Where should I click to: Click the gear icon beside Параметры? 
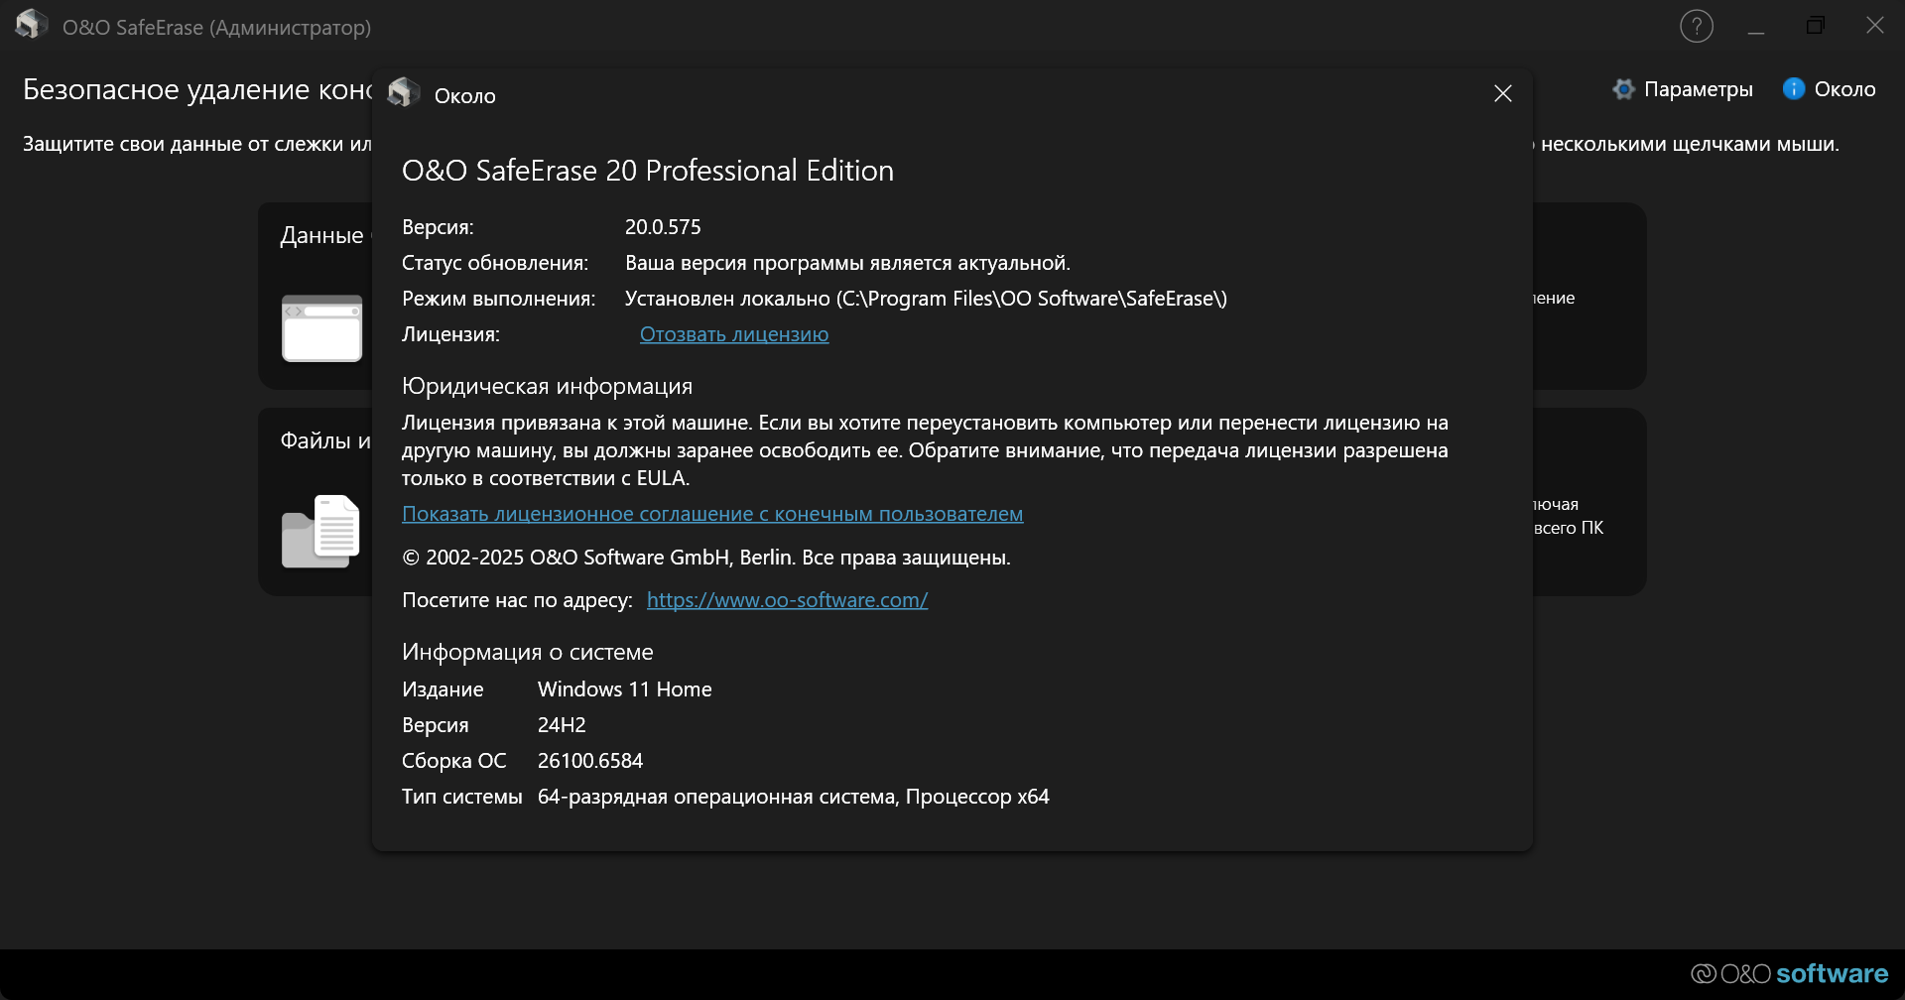[x=1623, y=89]
